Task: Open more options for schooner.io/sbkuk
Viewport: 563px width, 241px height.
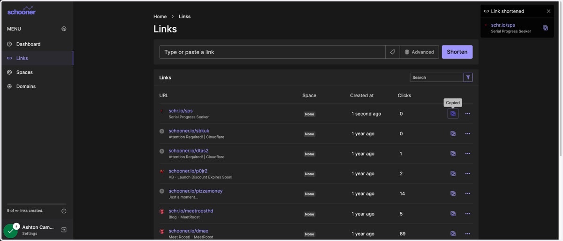Action: tap(467, 133)
